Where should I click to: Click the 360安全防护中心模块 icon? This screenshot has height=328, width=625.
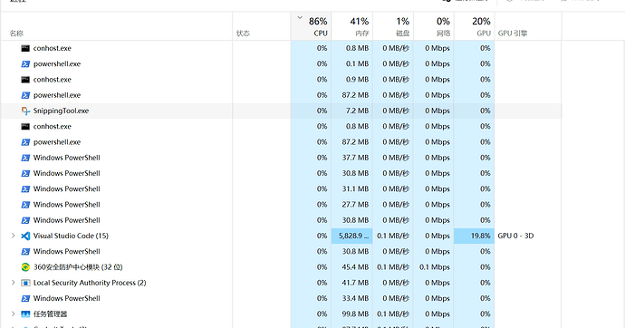click(x=25, y=267)
